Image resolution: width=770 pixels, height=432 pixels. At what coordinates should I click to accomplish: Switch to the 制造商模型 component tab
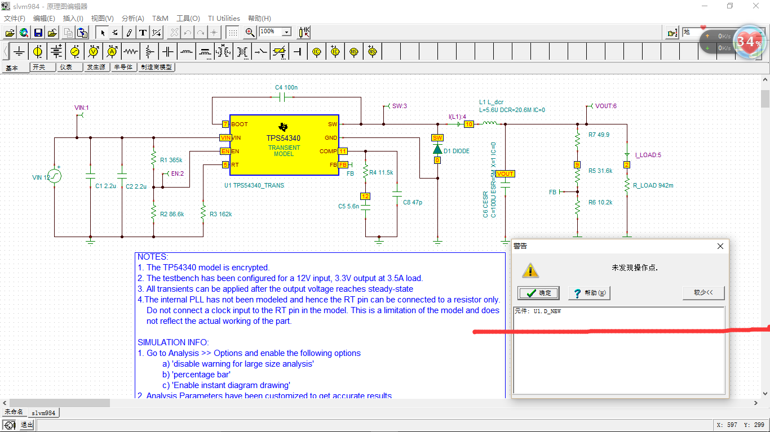156,67
